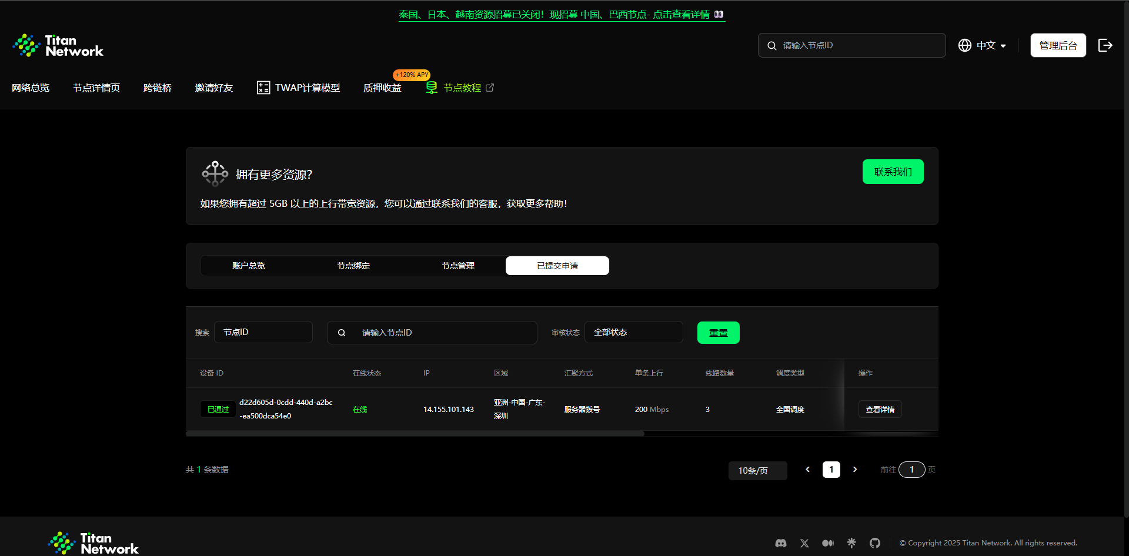Image resolution: width=1129 pixels, height=556 pixels.
Task: Open the 全部状态 review status dropdown
Action: coord(633,332)
